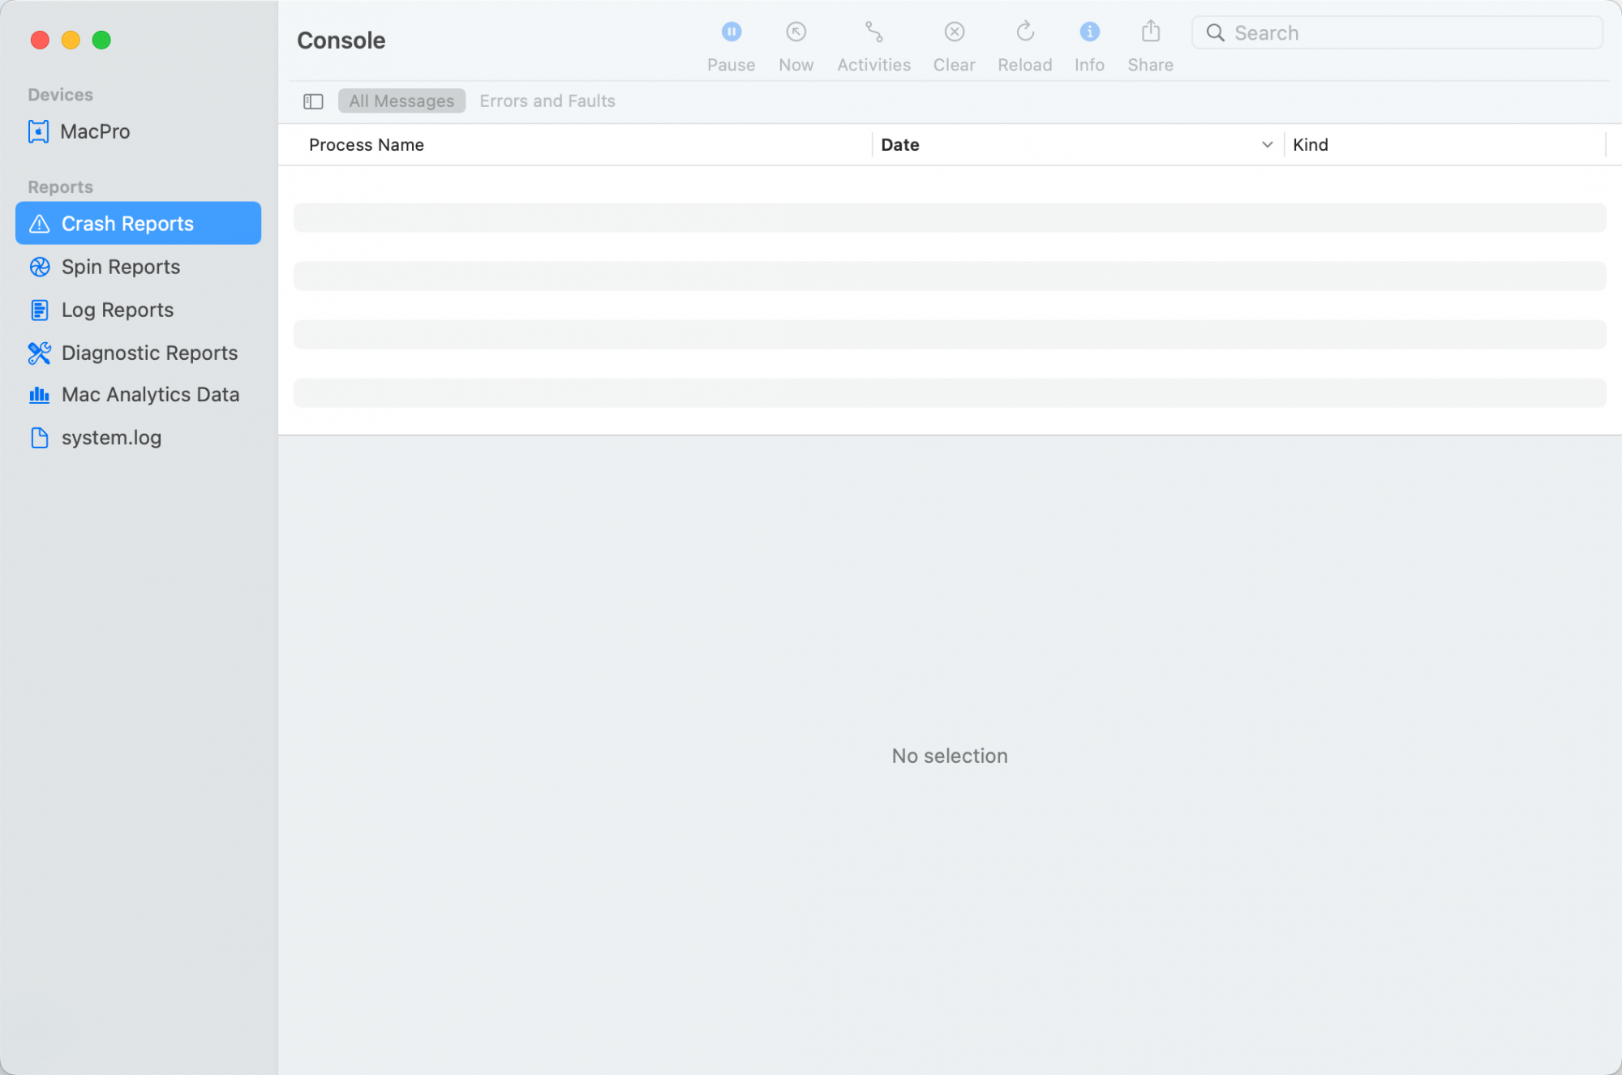Open Spin Reports in sidebar
The image size is (1622, 1075).
click(x=120, y=267)
